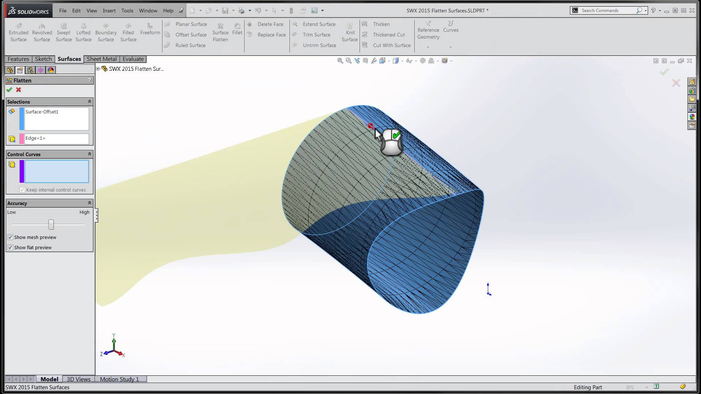The image size is (701, 394).
Task: Toggle the Show mesh preview checkbox
Action: (x=10, y=237)
